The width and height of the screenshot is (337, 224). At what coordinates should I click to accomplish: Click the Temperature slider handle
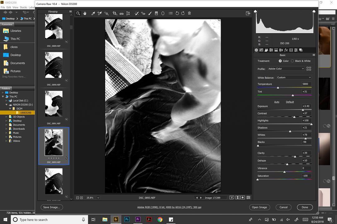[278, 88]
